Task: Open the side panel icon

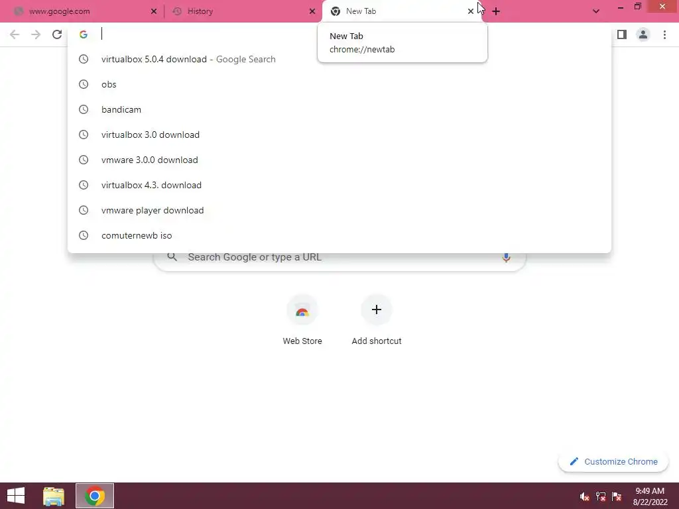Action: coord(622,34)
